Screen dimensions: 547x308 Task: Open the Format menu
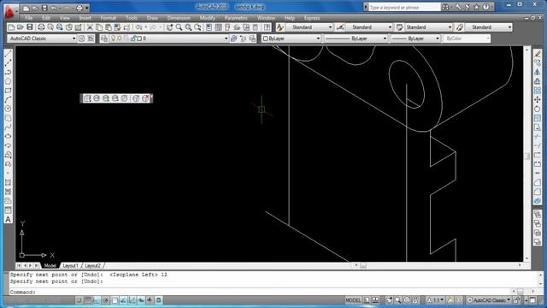pos(109,18)
